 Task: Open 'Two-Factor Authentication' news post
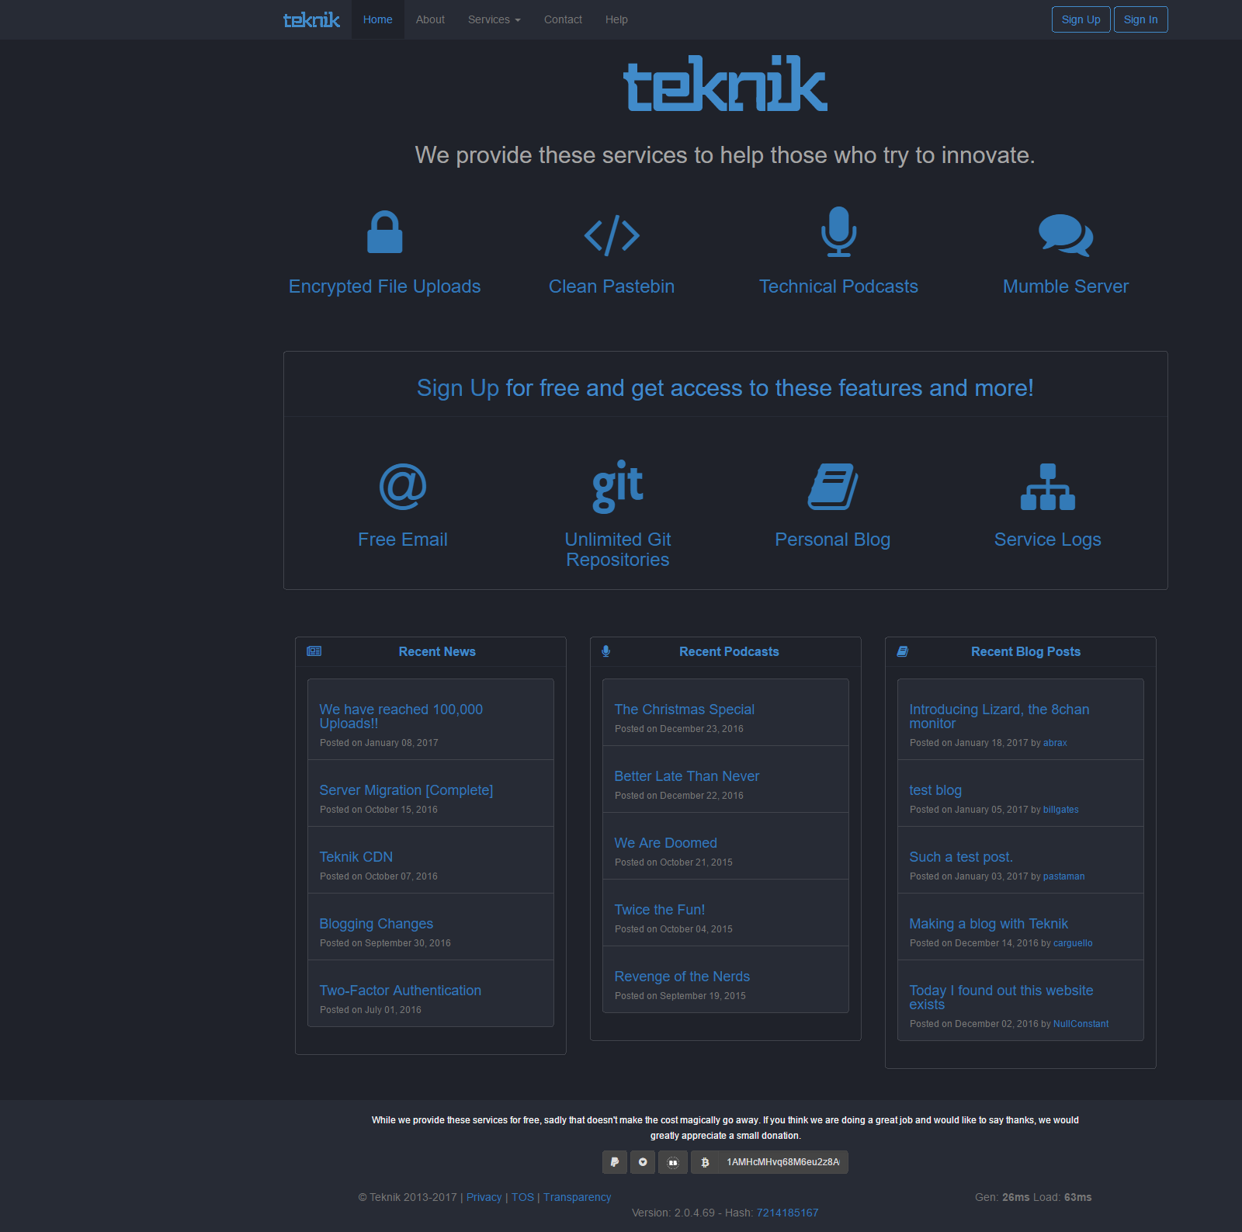401,991
